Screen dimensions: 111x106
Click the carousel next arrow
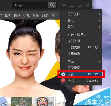[x=71, y=103]
